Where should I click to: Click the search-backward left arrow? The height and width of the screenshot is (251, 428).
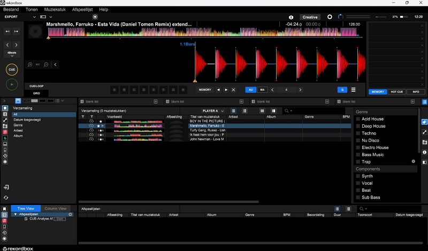point(7,45)
